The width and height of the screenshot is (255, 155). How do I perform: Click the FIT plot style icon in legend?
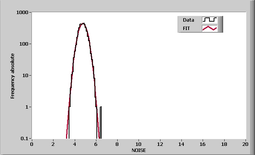pos(209,28)
